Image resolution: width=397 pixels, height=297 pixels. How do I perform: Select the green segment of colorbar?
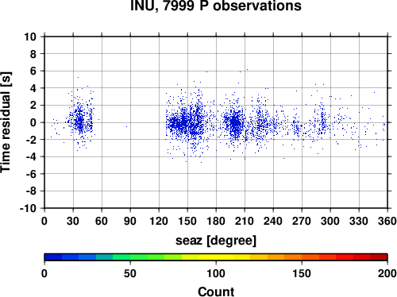(139, 257)
